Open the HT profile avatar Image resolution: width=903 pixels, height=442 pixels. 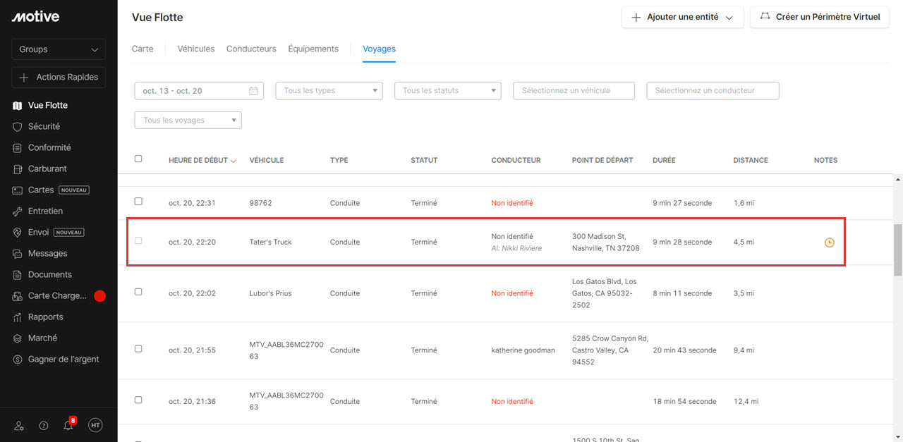95,425
